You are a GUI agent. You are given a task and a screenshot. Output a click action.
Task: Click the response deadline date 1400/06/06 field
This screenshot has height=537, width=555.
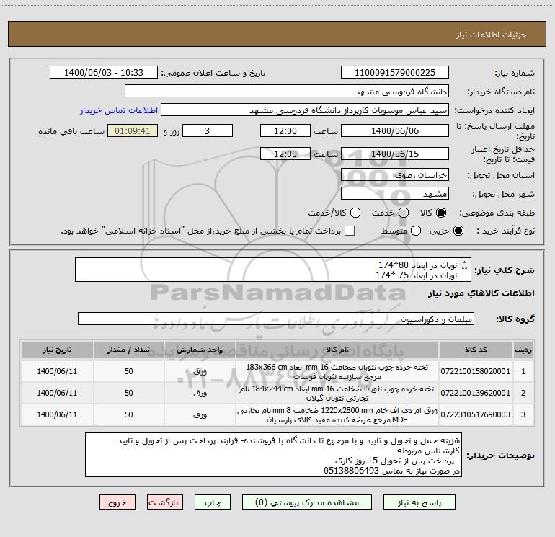[395, 130]
